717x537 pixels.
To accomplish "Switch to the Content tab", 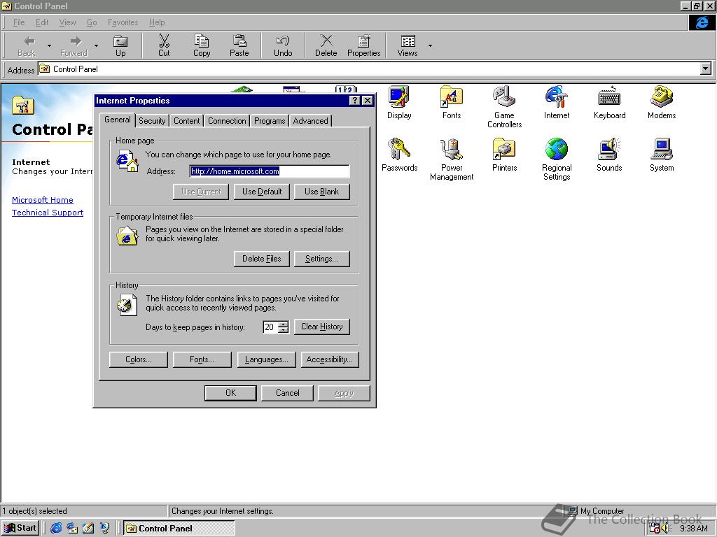I will [x=186, y=120].
